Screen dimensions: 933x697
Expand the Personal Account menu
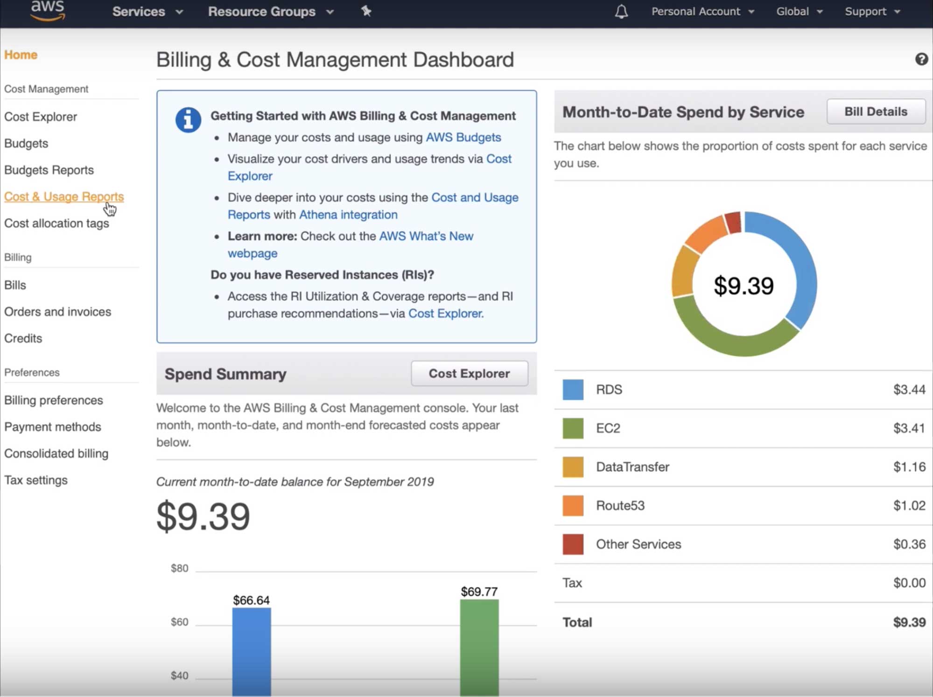coord(702,11)
